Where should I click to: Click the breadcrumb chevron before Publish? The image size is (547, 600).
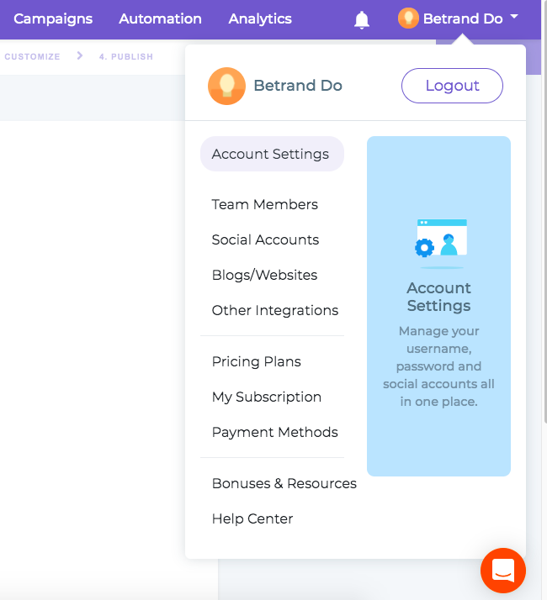click(x=80, y=56)
